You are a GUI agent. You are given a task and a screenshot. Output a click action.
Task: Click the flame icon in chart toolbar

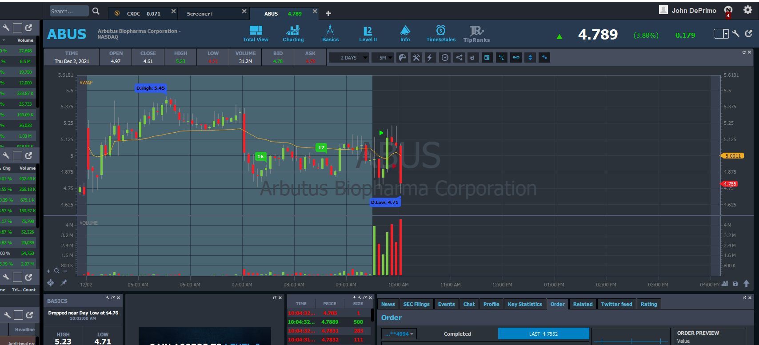point(473,58)
